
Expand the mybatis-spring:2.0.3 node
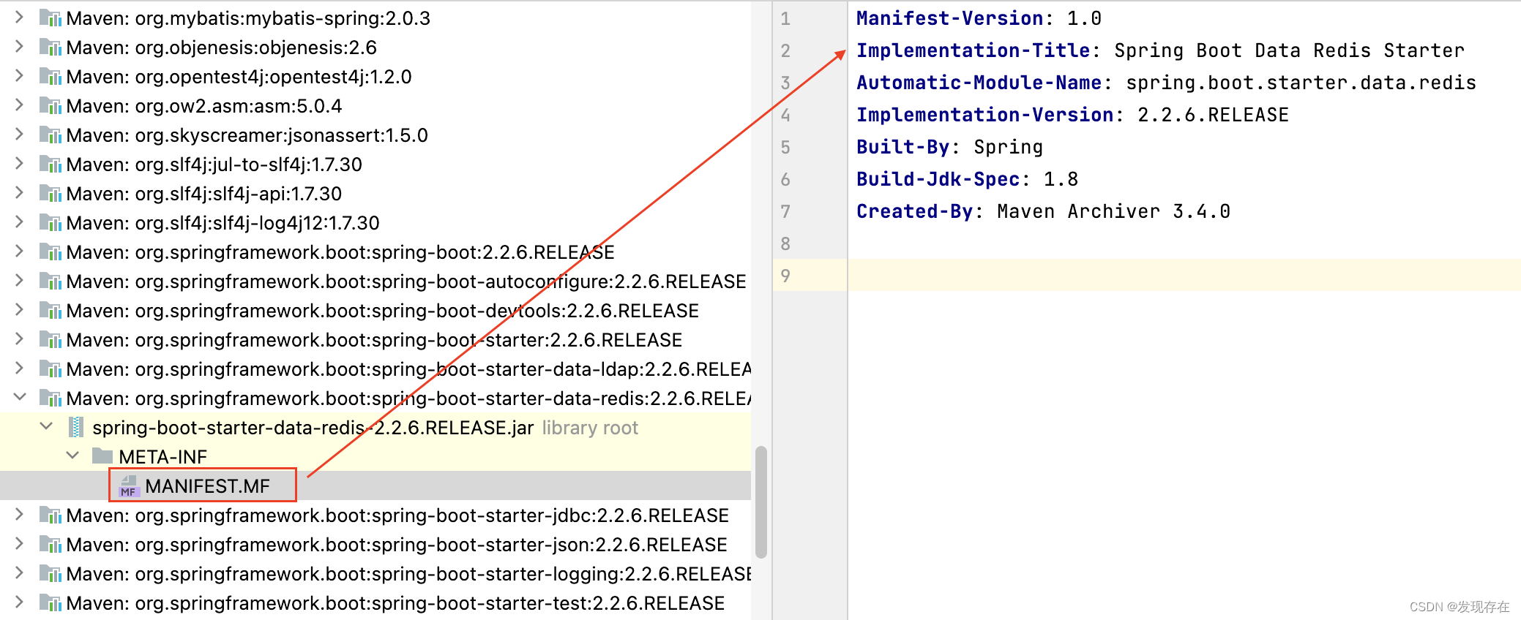click(19, 18)
